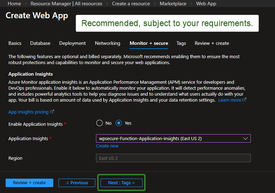Viewport: 275px width, 193px height.
Task: Jump to the Review + create tab
Action: pos(212,43)
